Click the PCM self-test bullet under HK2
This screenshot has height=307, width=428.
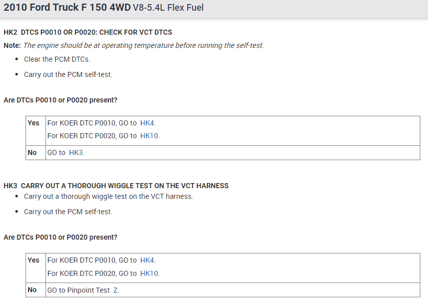coord(68,74)
